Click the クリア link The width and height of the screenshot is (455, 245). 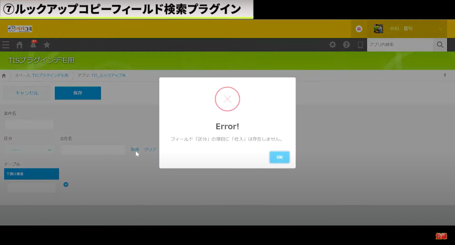(150, 149)
